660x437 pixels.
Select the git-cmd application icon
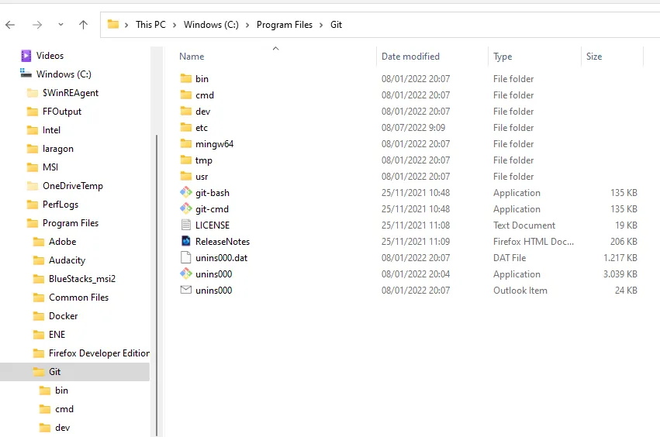(x=186, y=209)
